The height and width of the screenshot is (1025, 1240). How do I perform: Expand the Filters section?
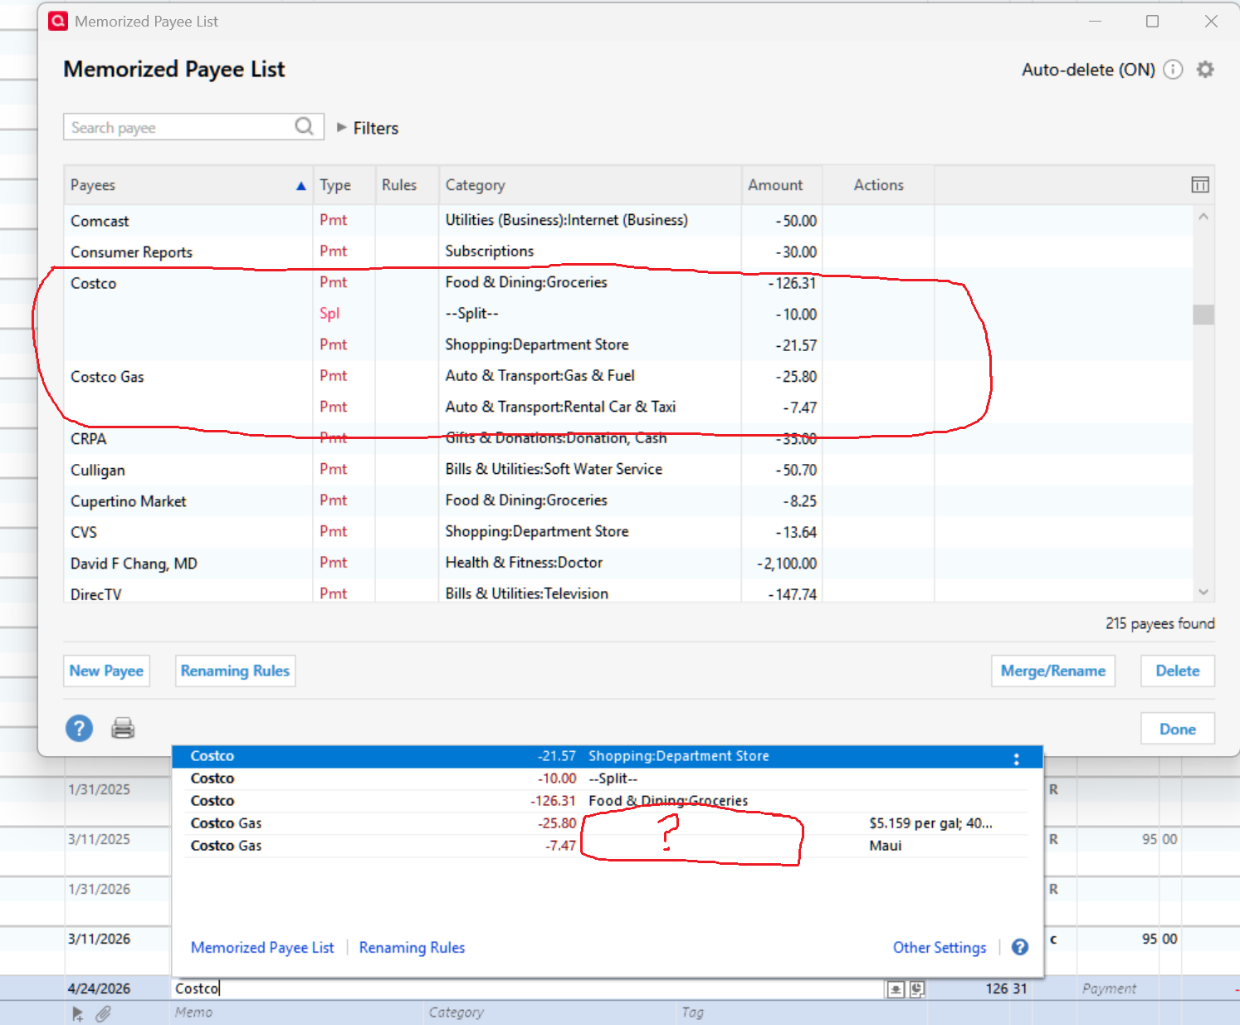click(368, 128)
